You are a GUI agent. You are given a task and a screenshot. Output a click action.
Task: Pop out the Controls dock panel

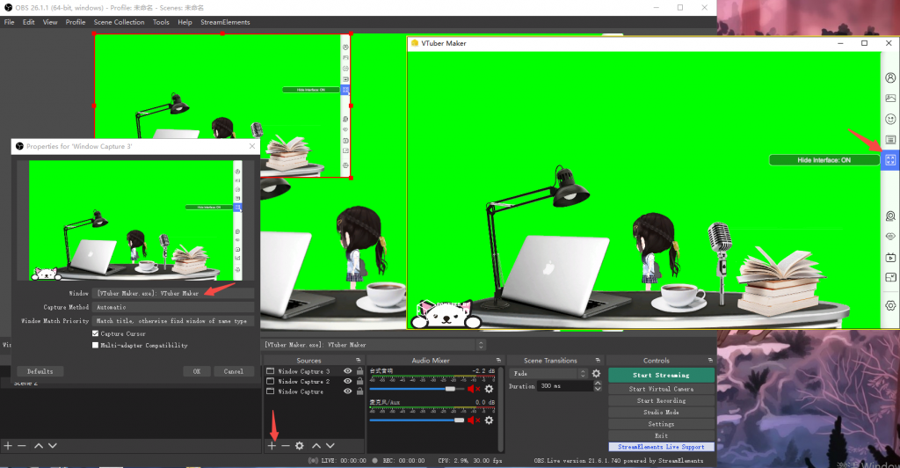click(710, 361)
